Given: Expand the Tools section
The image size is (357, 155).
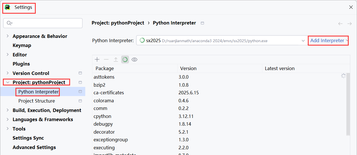Looking at the screenshot, I should (7, 129).
